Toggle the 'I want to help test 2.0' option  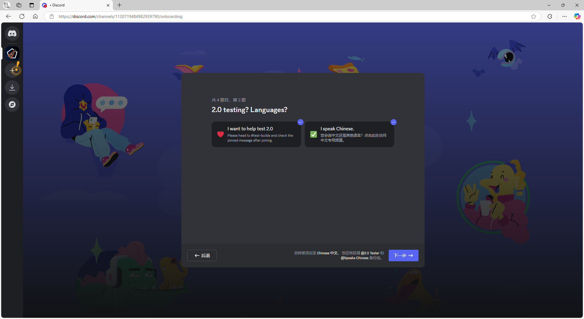point(256,134)
